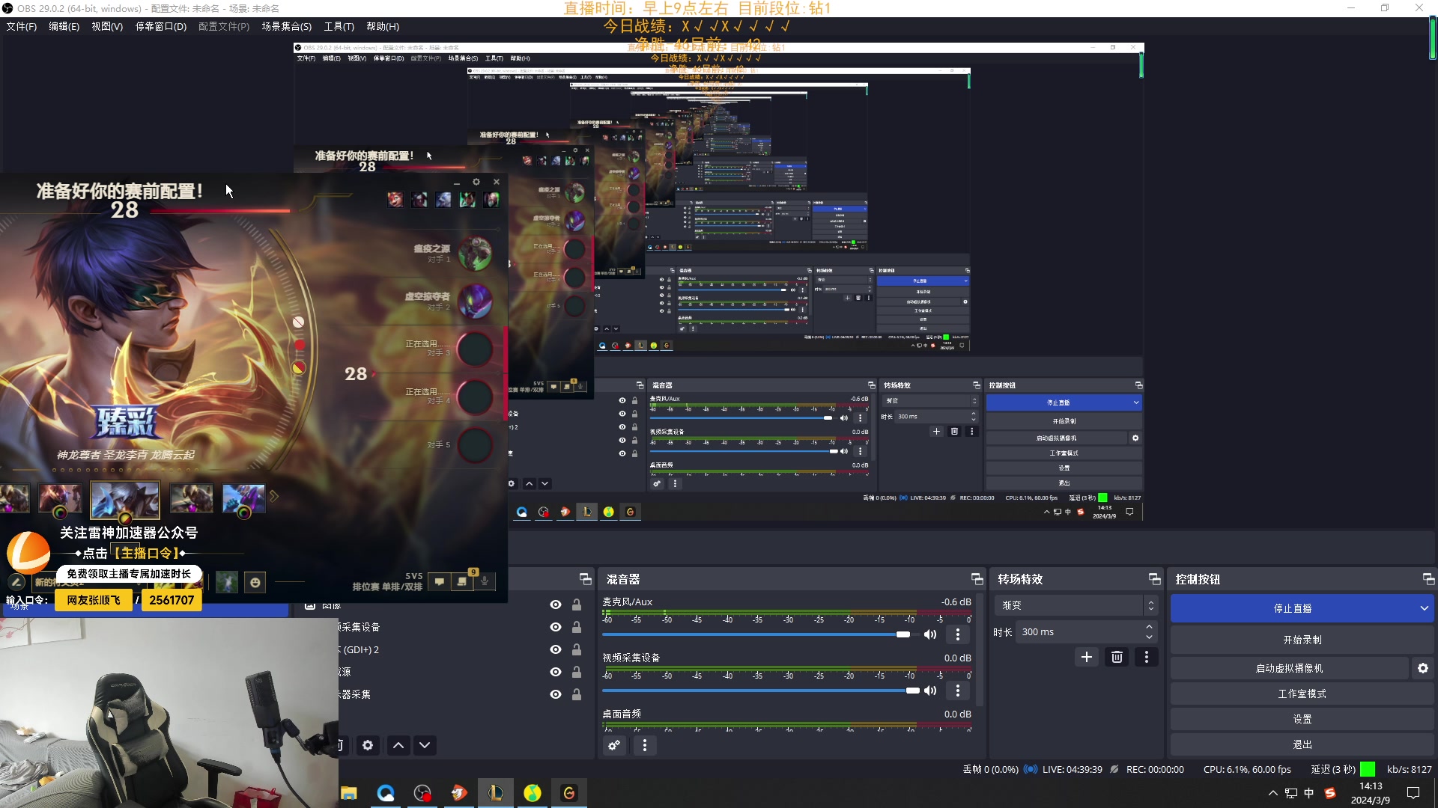
Task: Enable 工作室模式 in controls
Action: [1302, 694]
